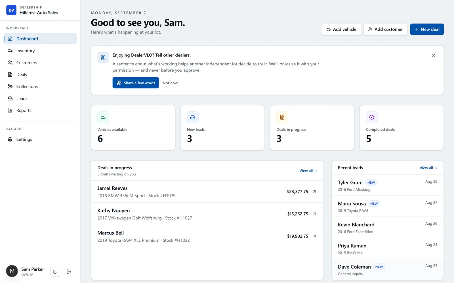View all recent leads
The image size is (454, 283).
point(428,168)
